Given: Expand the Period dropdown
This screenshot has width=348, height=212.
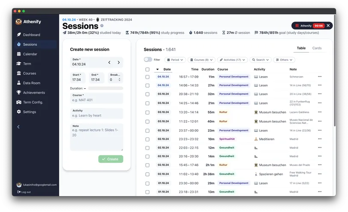Looking at the screenshot, I should coord(175,60).
